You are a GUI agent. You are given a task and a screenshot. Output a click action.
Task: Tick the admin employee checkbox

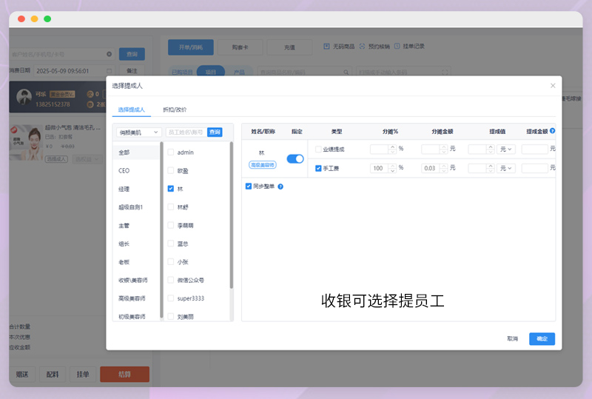click(x=171, y=152)
